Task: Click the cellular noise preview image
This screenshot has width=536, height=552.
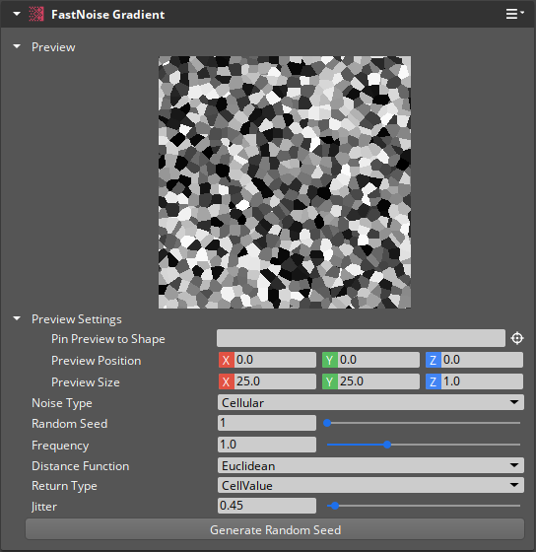Action: click(x=285, y=182)
